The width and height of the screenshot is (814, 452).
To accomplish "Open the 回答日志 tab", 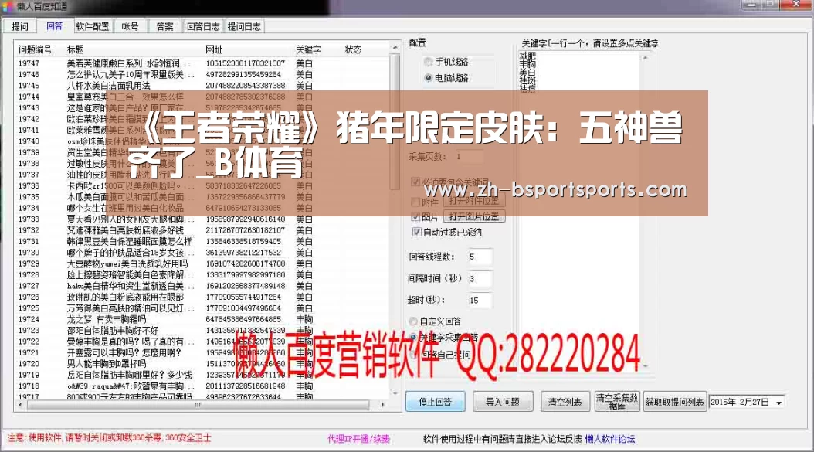I will [x=203, y=26].
